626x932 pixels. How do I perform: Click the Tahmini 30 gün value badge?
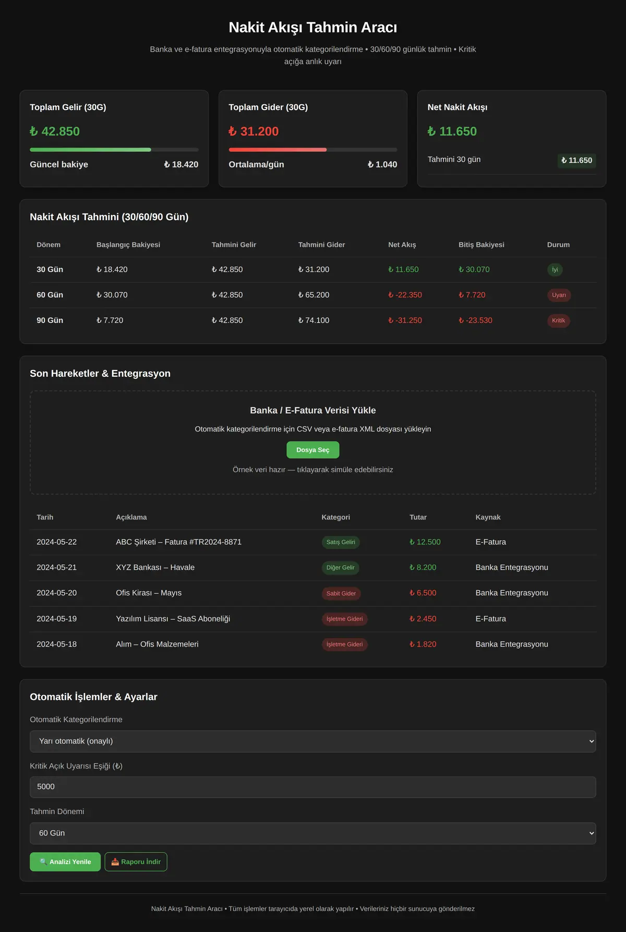click(576, 160)
